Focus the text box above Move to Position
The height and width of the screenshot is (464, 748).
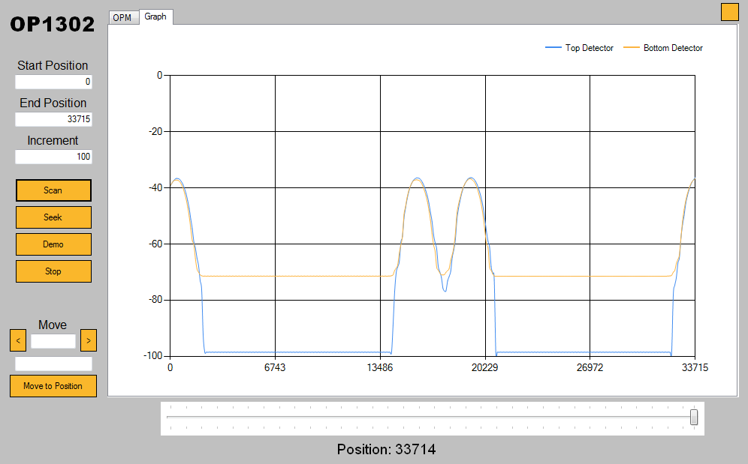pos(53,364)
